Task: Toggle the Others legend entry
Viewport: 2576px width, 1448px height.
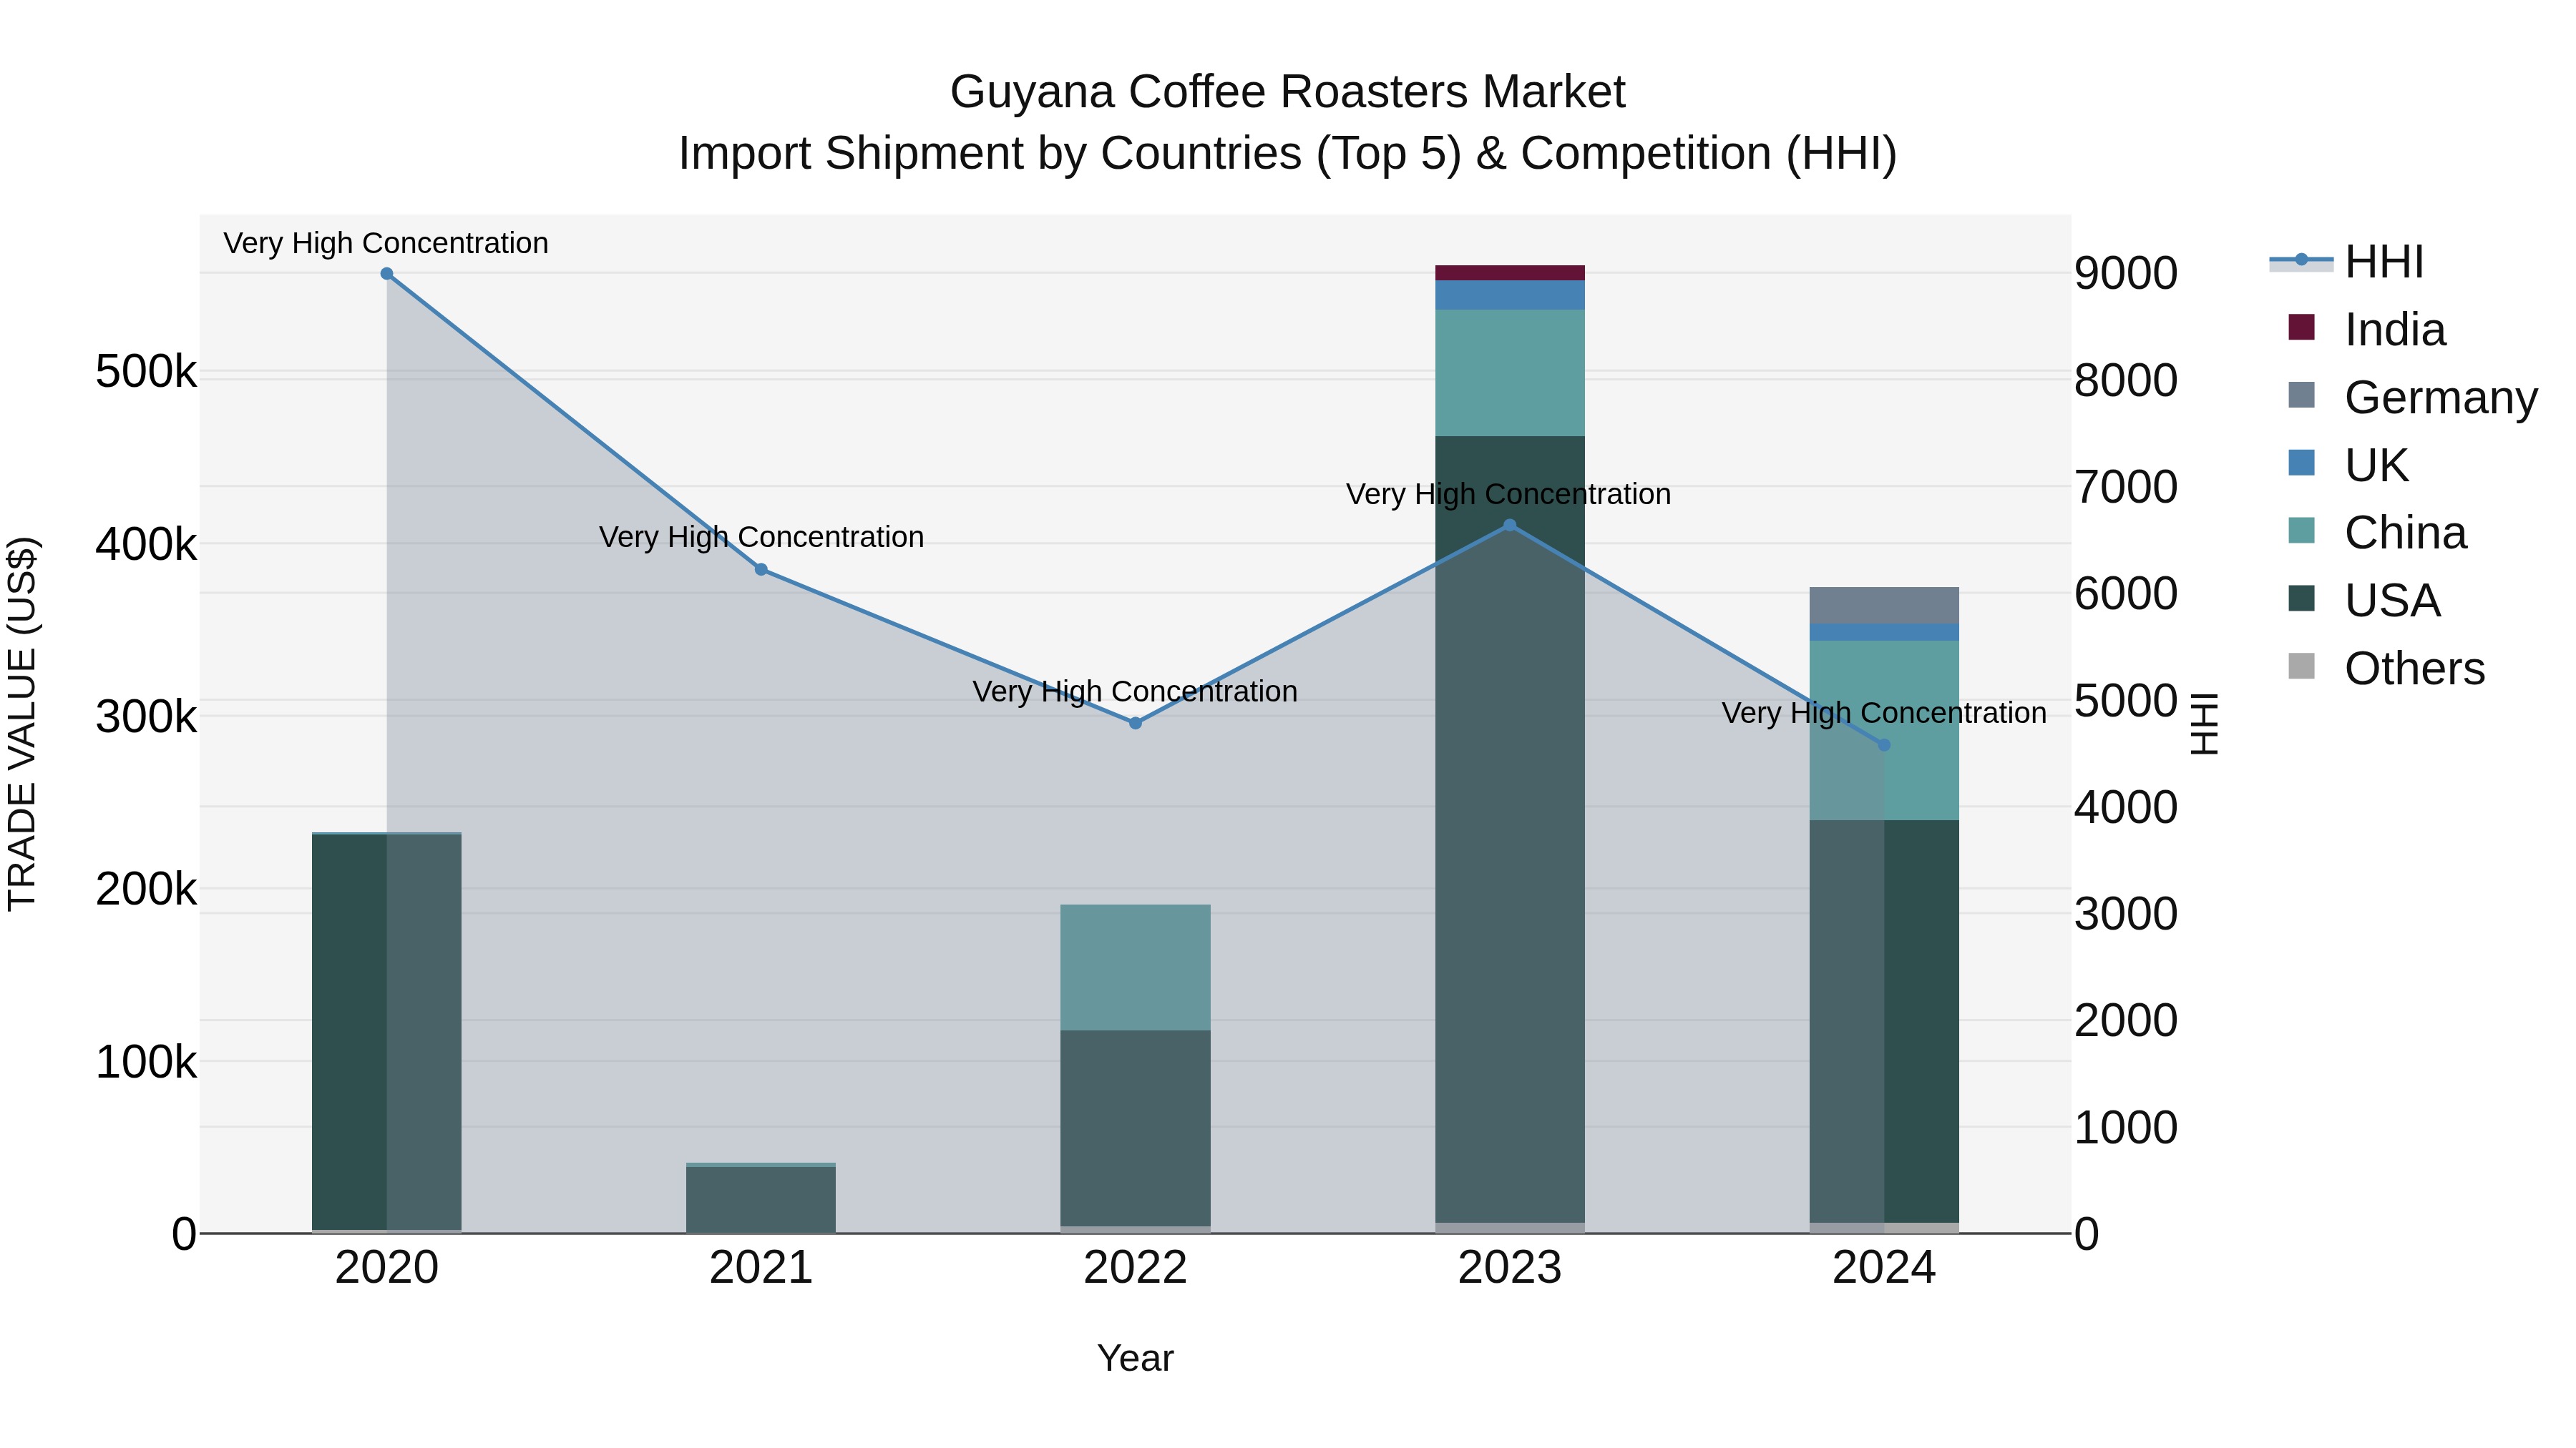Action: tap(2386, 669)
